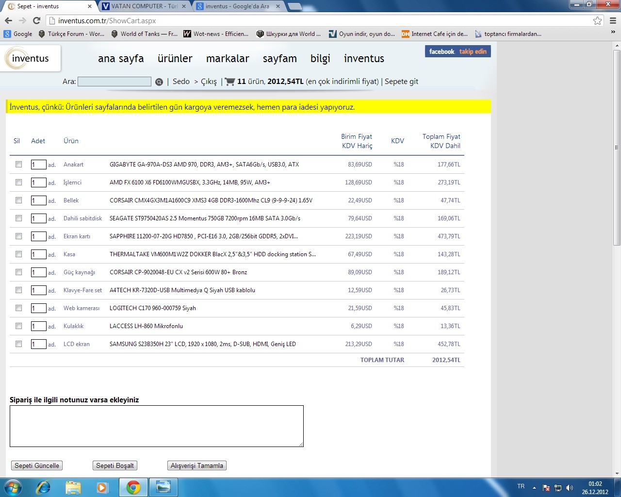
Task: Reload the page with refresh icon
Action: click(x=36, y=20)
